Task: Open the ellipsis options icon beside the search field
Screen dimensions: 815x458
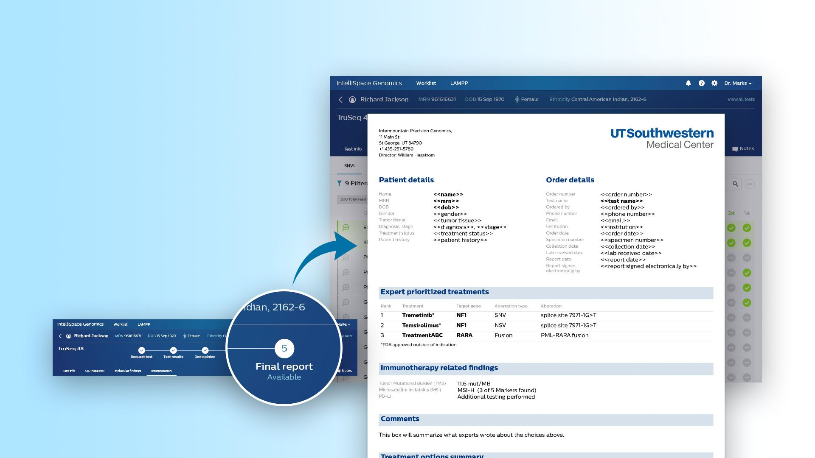Action: [750, 184]
